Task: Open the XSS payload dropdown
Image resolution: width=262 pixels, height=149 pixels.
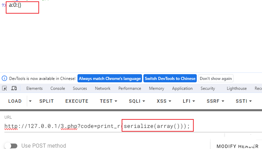Action: [164, 101]
